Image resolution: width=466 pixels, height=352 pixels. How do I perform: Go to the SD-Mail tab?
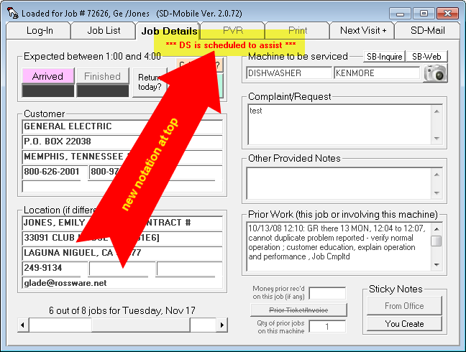pos(427,30)
